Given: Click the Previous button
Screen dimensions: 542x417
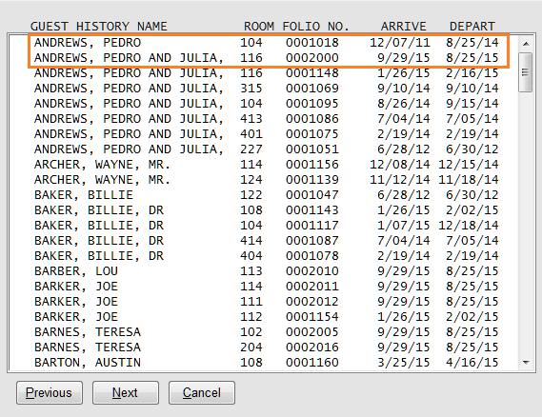Looking at the screenshot, I should pyautogui.click(x=50, y=393).
